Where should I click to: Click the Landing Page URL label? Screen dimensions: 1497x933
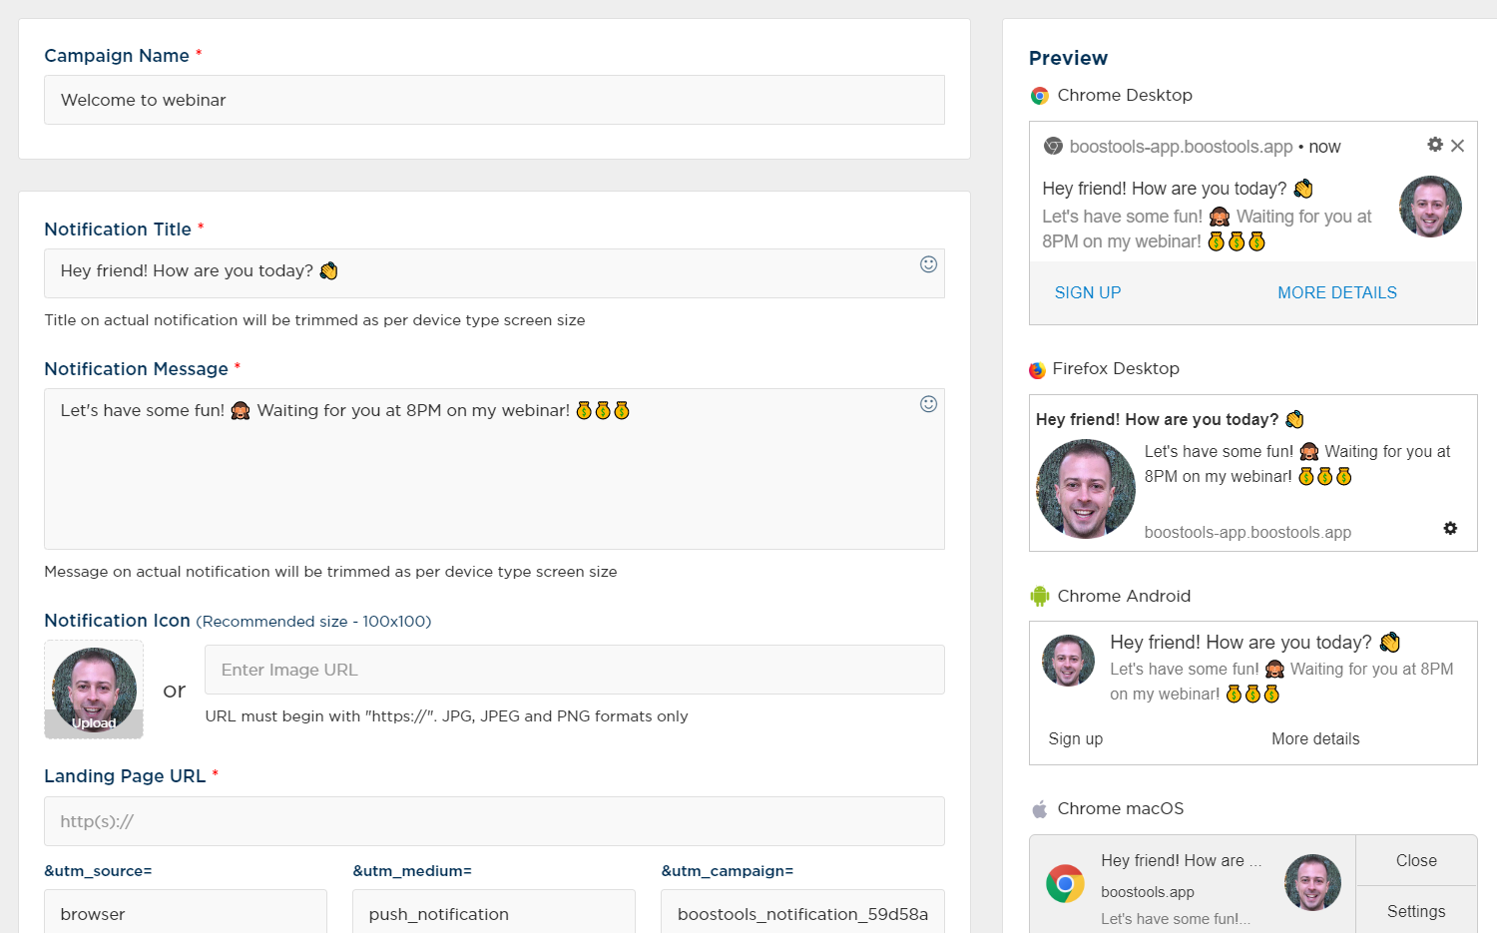(x=125, y=776)
